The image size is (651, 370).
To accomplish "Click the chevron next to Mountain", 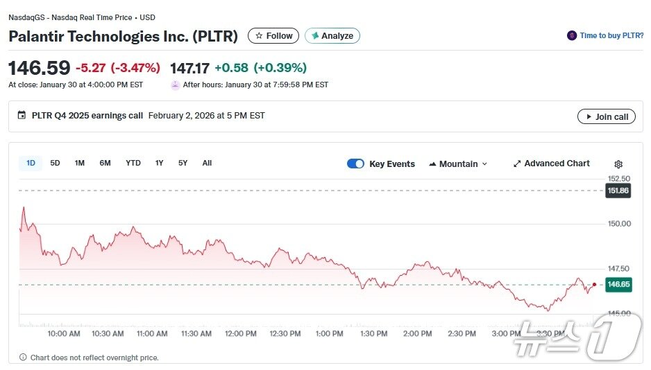I will 484,164.
